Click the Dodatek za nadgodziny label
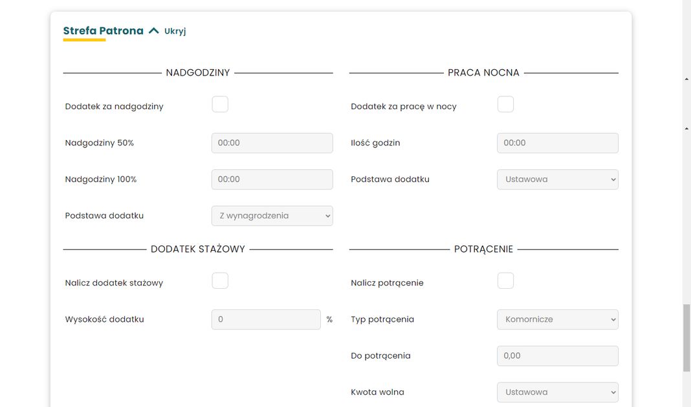Screen dimensions: 691x407 [x=114, y=107]
